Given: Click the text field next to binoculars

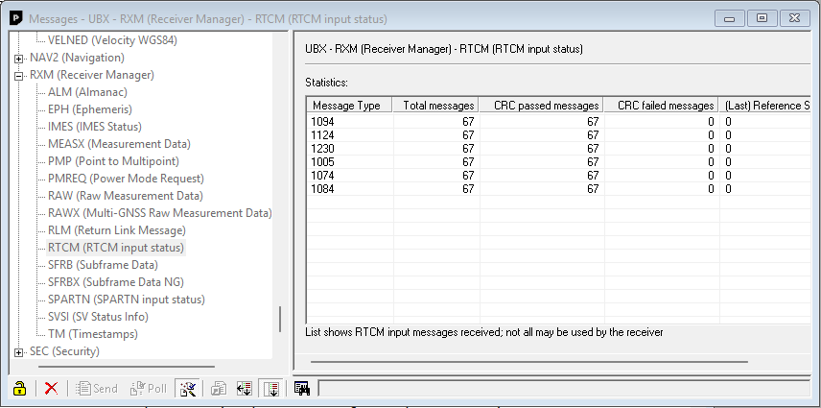Looking at the screenshot, I should (564, 388).
